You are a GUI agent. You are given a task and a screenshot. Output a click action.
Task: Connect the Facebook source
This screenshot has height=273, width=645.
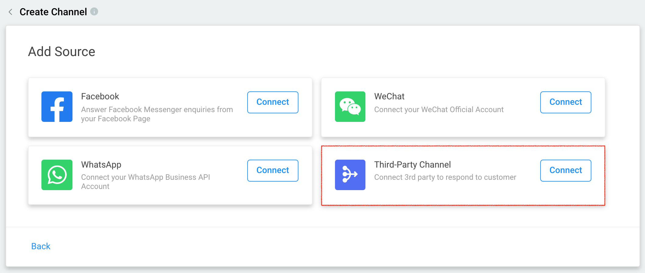(x=273, y=102)
